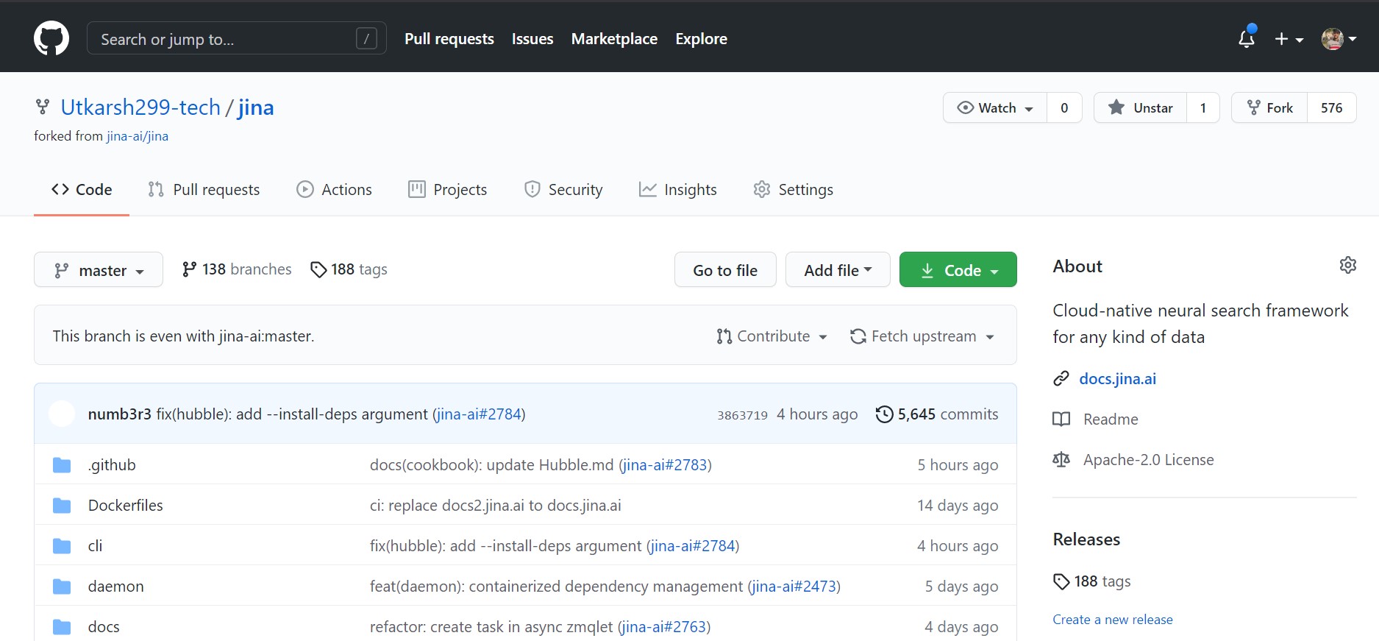
Task: Open Pull requests in top navigation
Action: click(449, 39)
